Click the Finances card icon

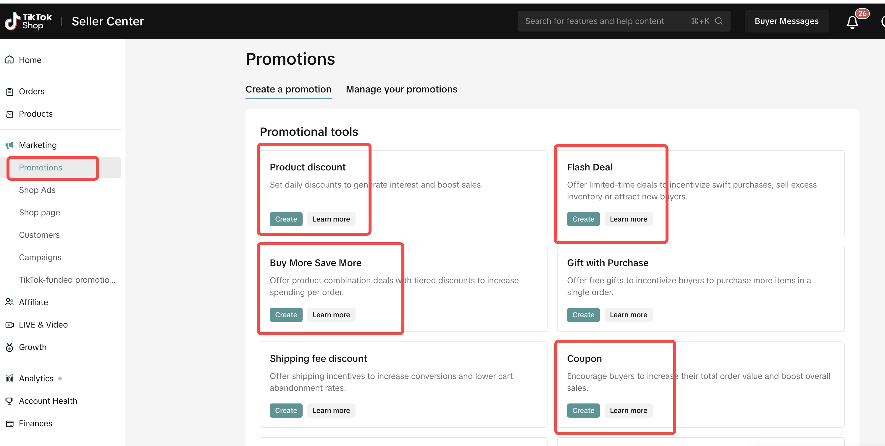[10, 423]
